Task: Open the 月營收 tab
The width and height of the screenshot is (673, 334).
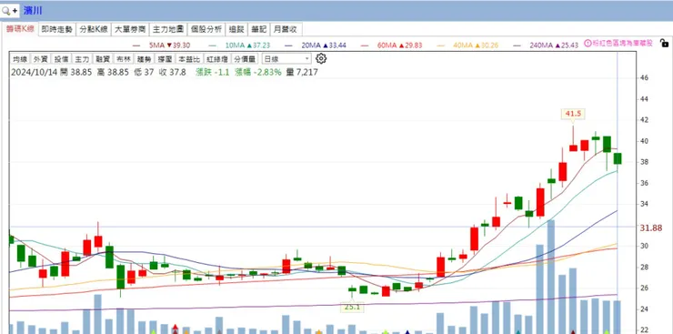Action: (x=286, y=29)
